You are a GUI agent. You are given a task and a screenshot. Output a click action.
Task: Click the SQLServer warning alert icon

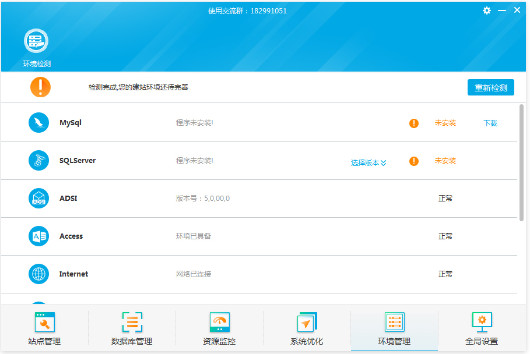pos(413,161)
